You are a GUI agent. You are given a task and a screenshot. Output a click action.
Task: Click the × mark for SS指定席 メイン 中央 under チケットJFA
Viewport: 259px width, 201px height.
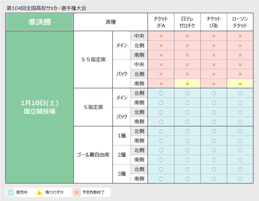pos(161,36)
